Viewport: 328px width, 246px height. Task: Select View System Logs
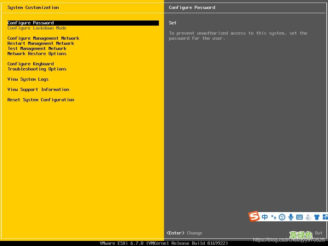(28, 79)
